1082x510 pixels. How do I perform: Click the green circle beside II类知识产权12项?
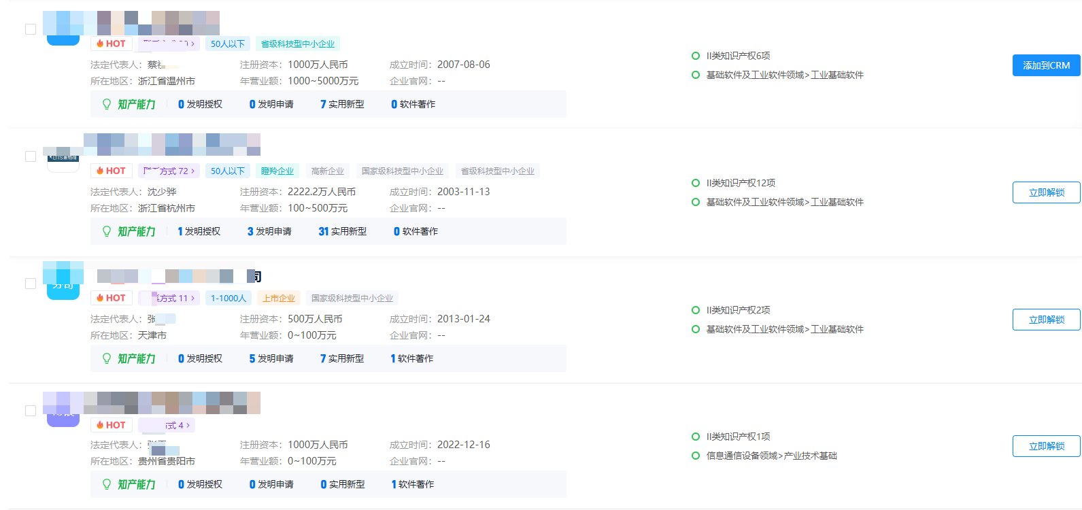click(695, 183)
